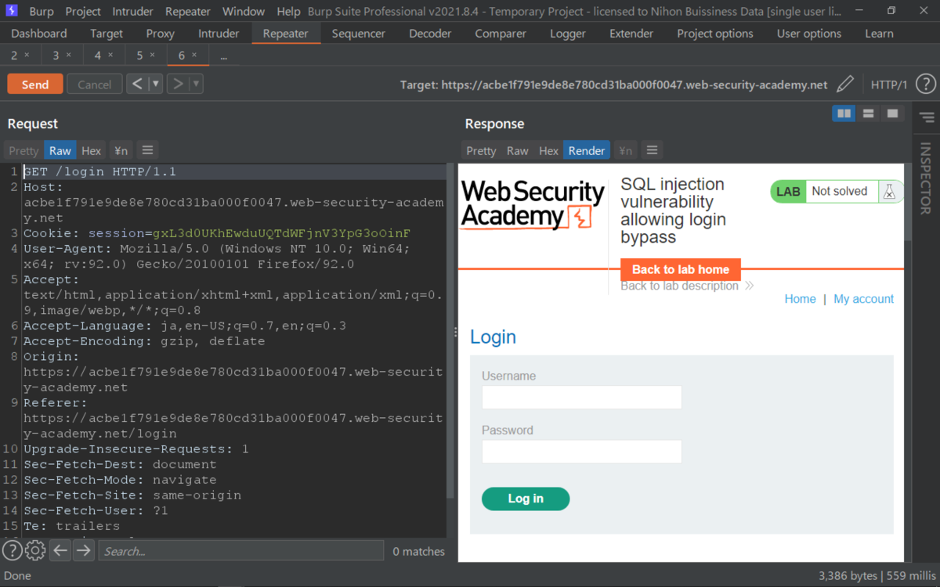Switch to the Decoder tab
The height and width of the screenshot is (587, 940).
(x=430, y=34)
